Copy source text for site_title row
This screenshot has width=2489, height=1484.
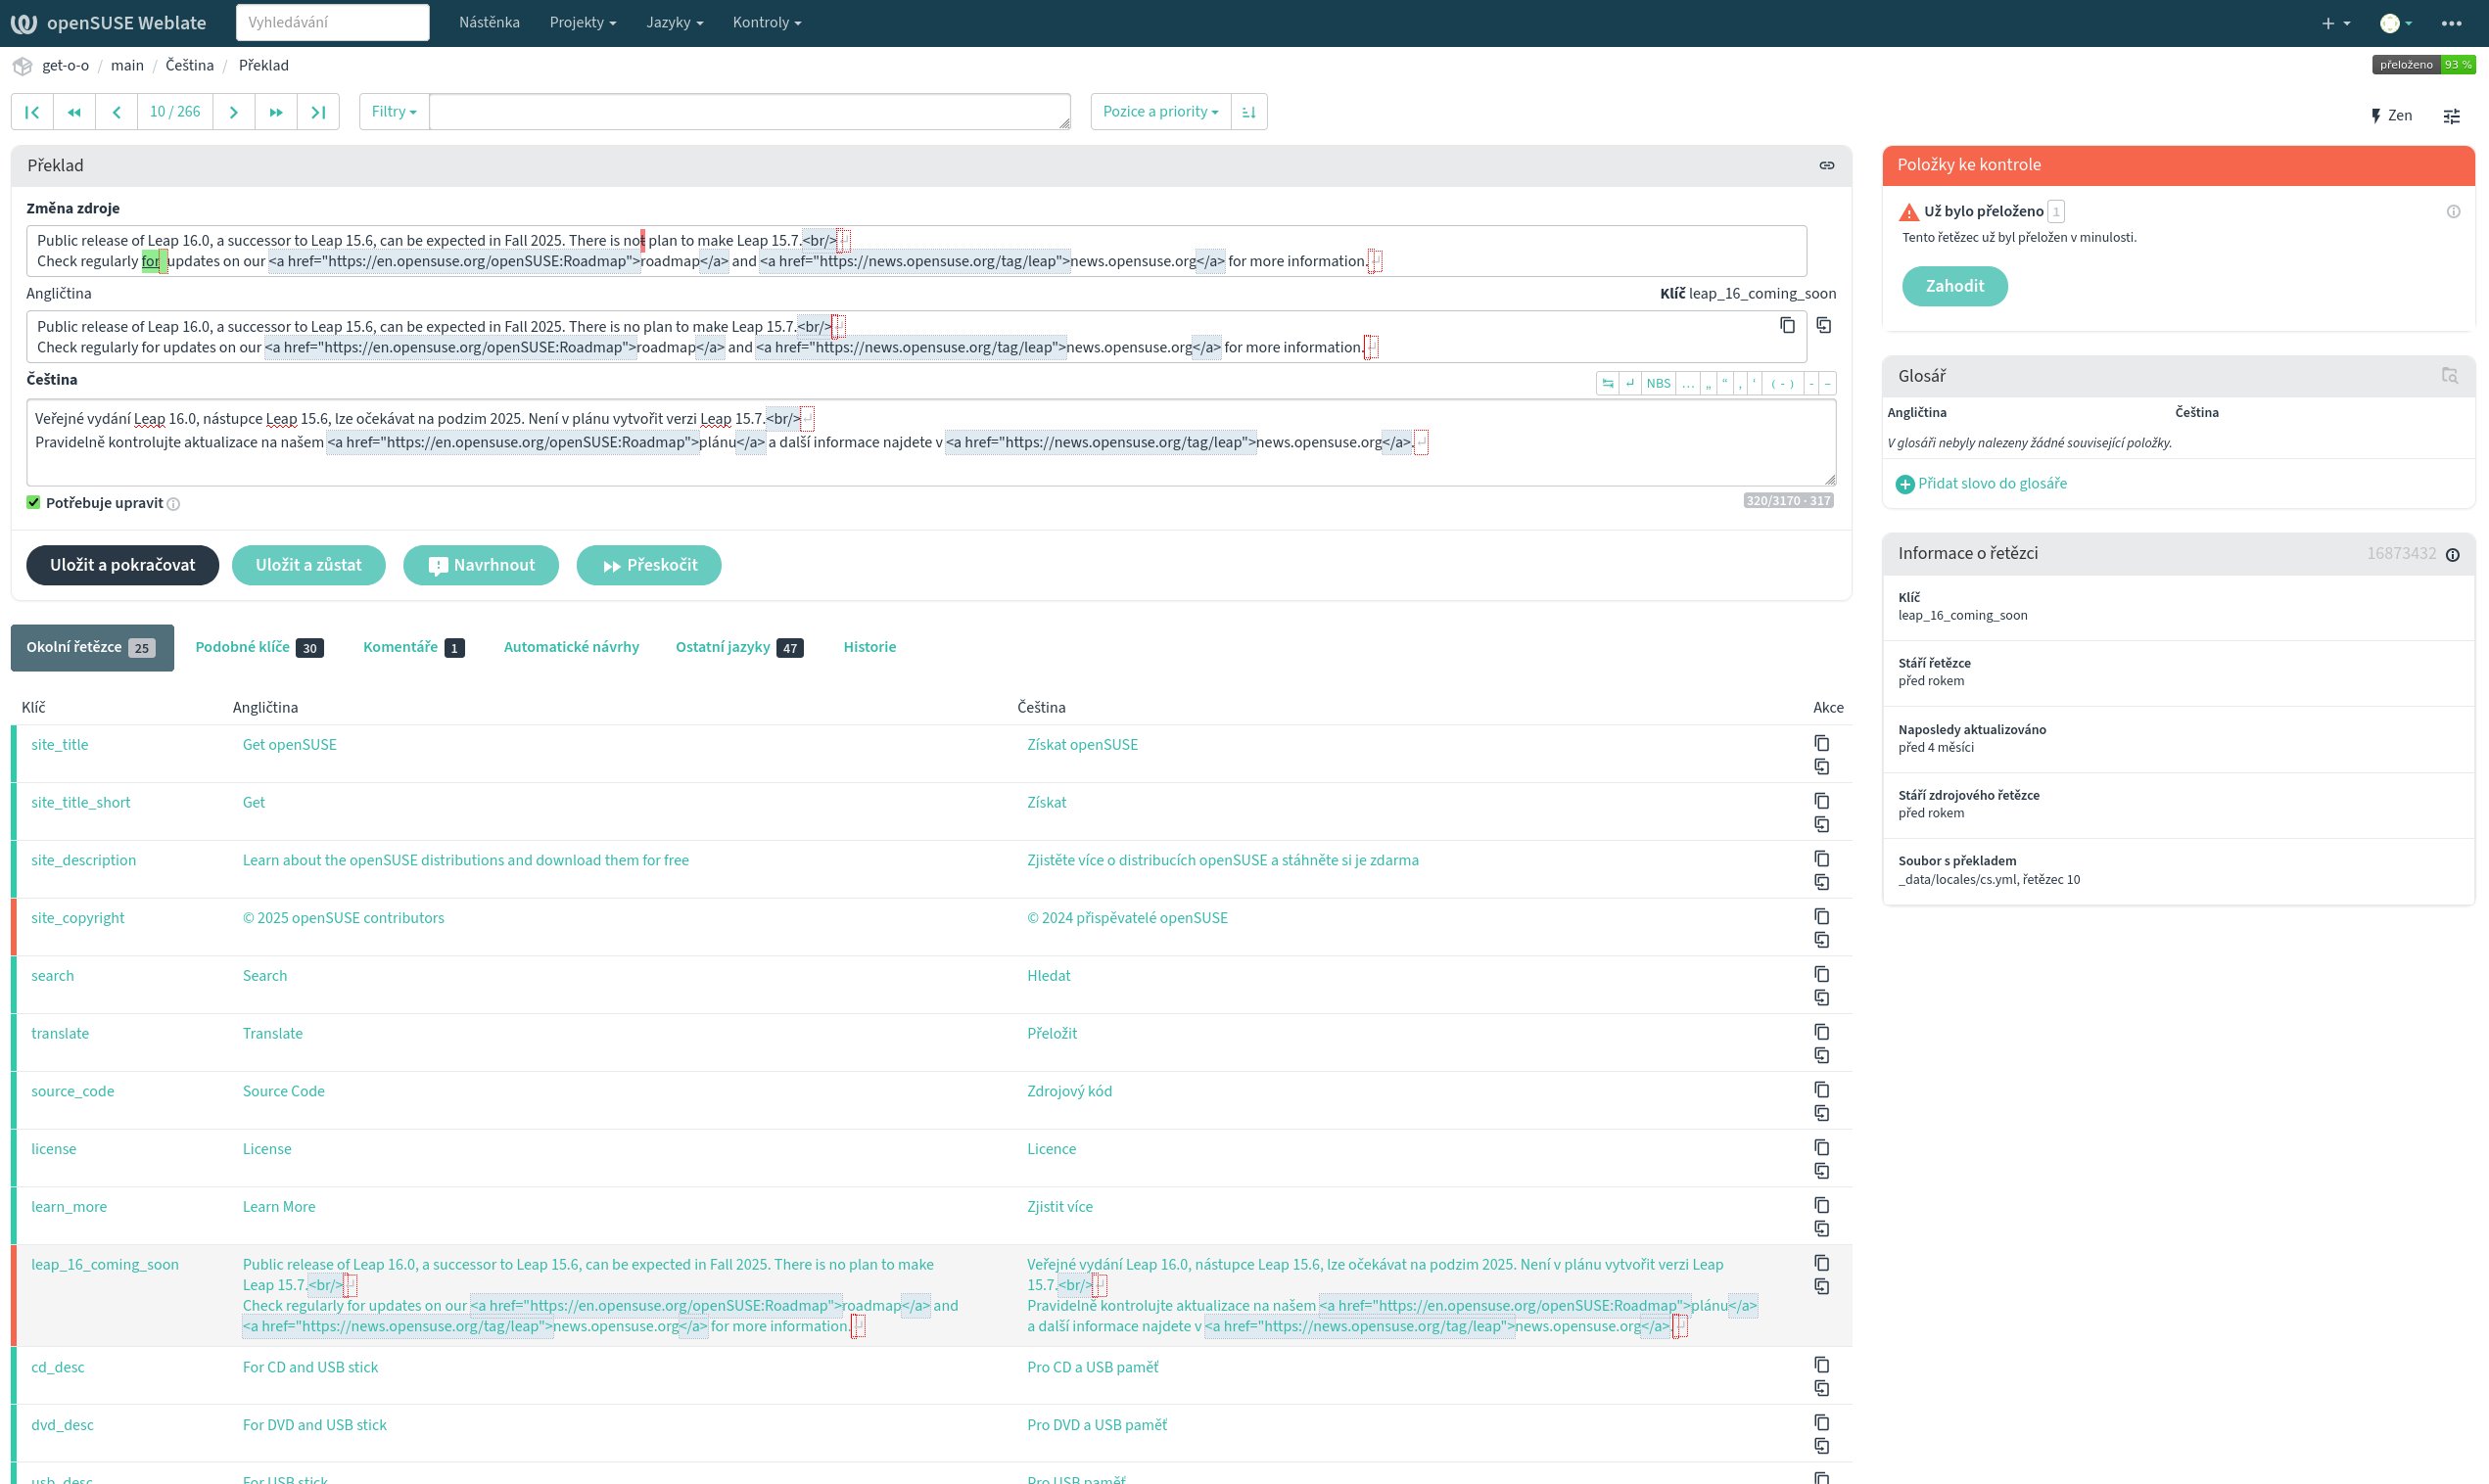click(1821, 743)
